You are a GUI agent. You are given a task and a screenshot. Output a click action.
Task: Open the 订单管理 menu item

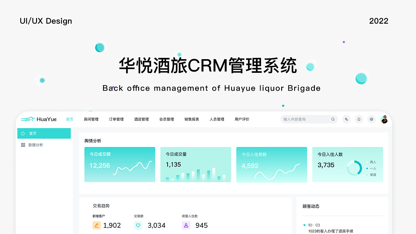(x=116, y=119)
